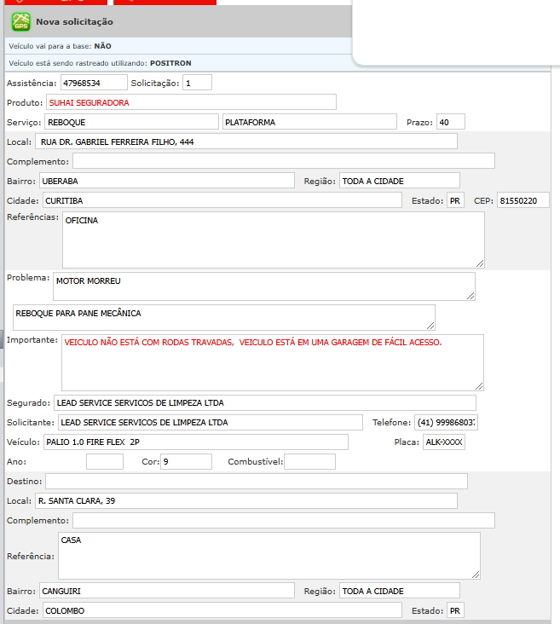Screen dimensions: 560x624
Task: Focus the Assistência field with 47968534
Action: [x=94, y=83]
